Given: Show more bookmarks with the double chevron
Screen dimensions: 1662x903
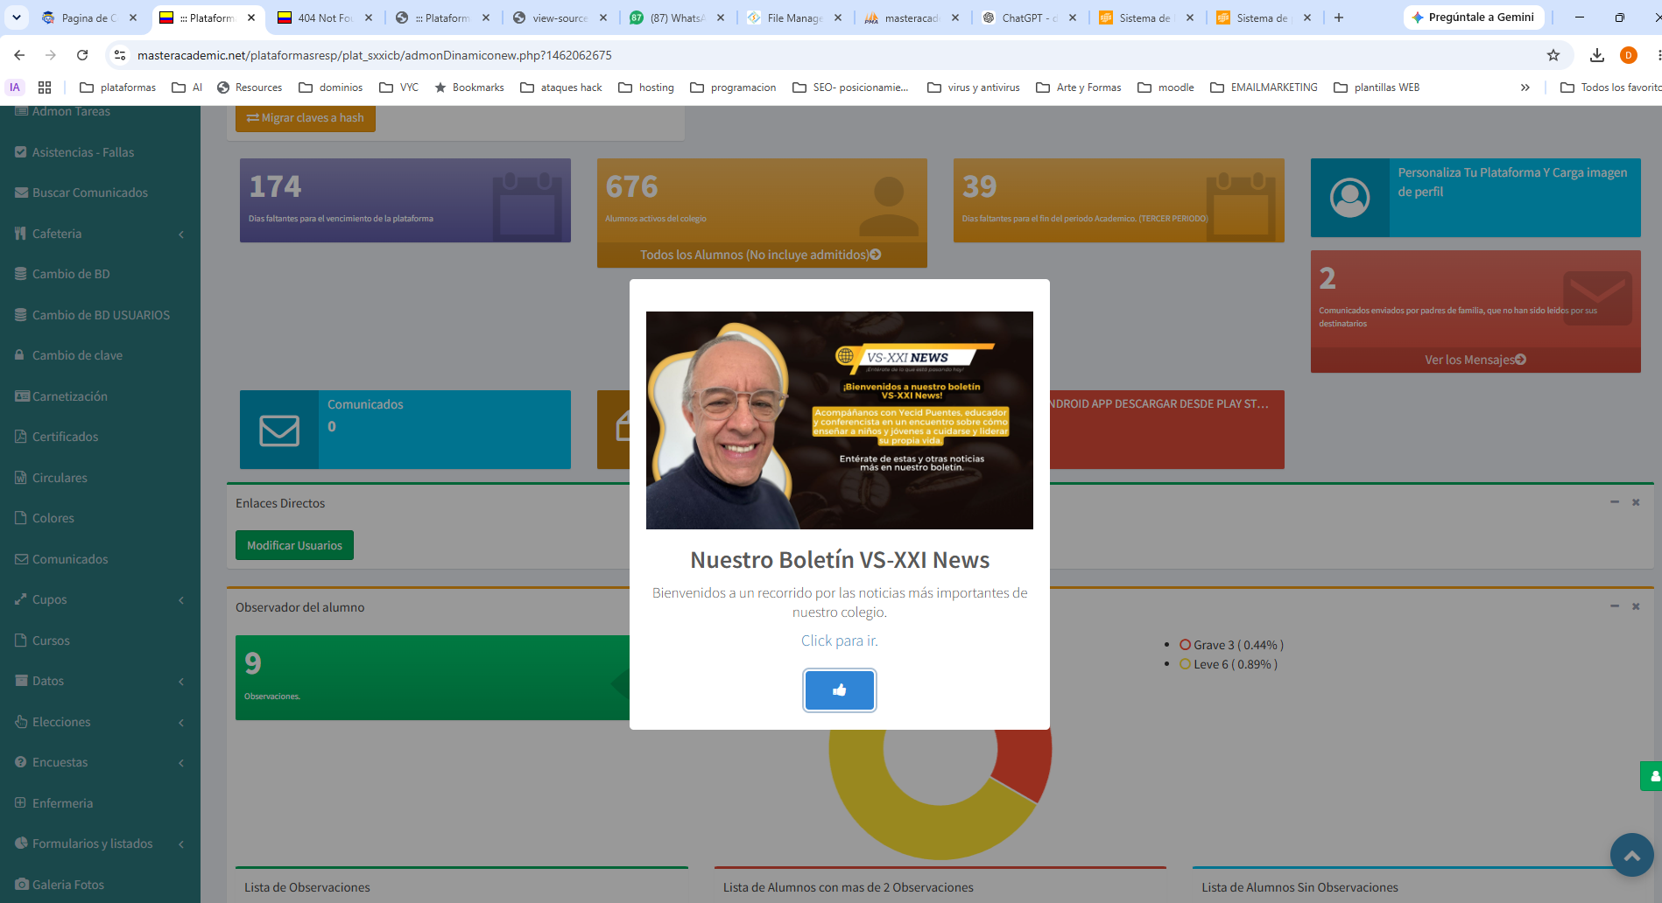Looking at the screenshot, I should [x=1525, y=87].
